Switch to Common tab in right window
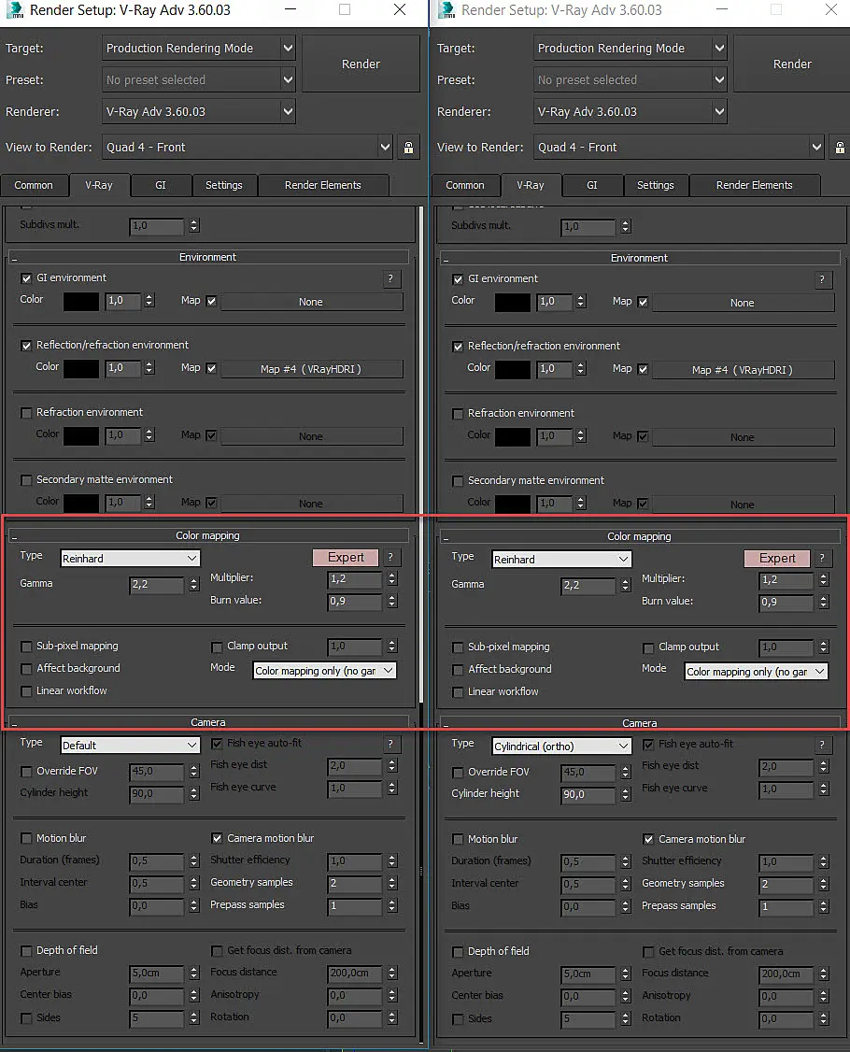This screenshot has height=1052, width=850. 465,185
